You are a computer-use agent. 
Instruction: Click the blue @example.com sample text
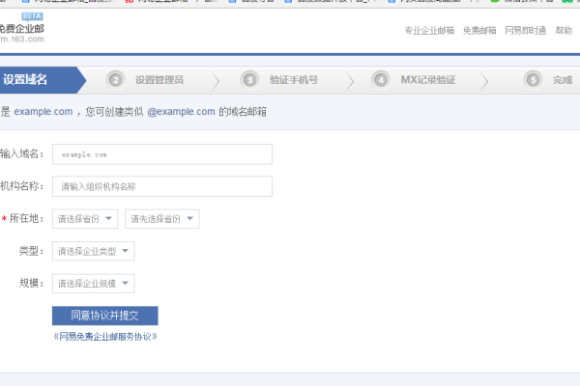tap(182, 112)
